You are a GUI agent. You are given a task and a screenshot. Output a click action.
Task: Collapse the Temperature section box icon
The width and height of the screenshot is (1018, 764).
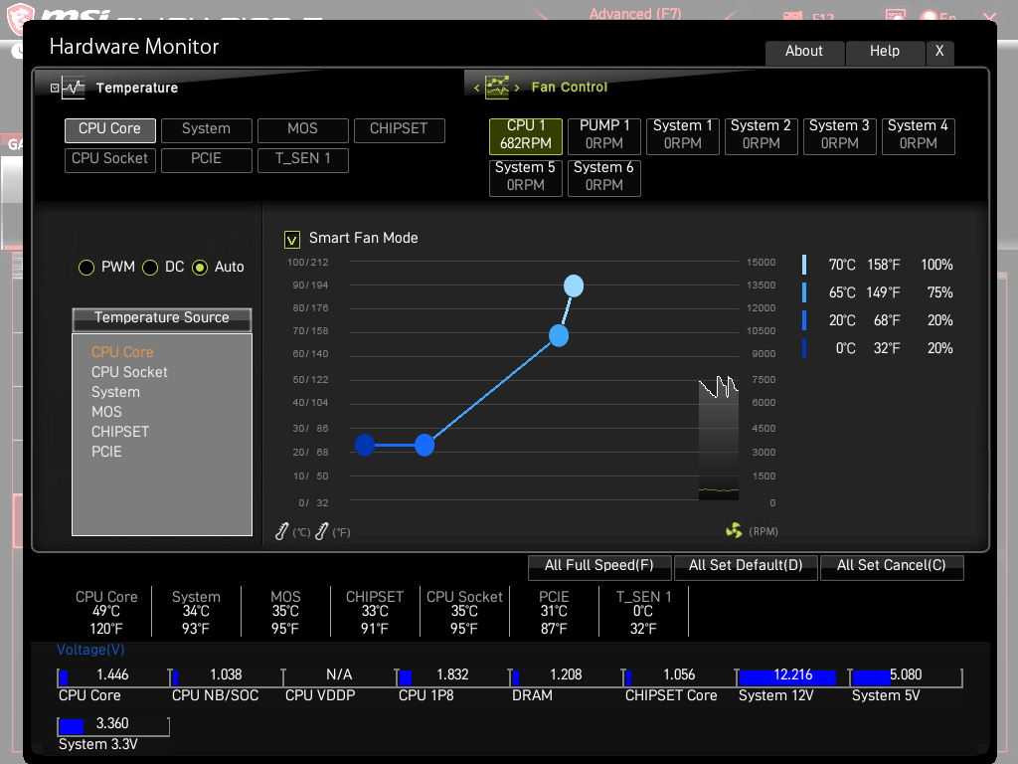click(55, 88)
